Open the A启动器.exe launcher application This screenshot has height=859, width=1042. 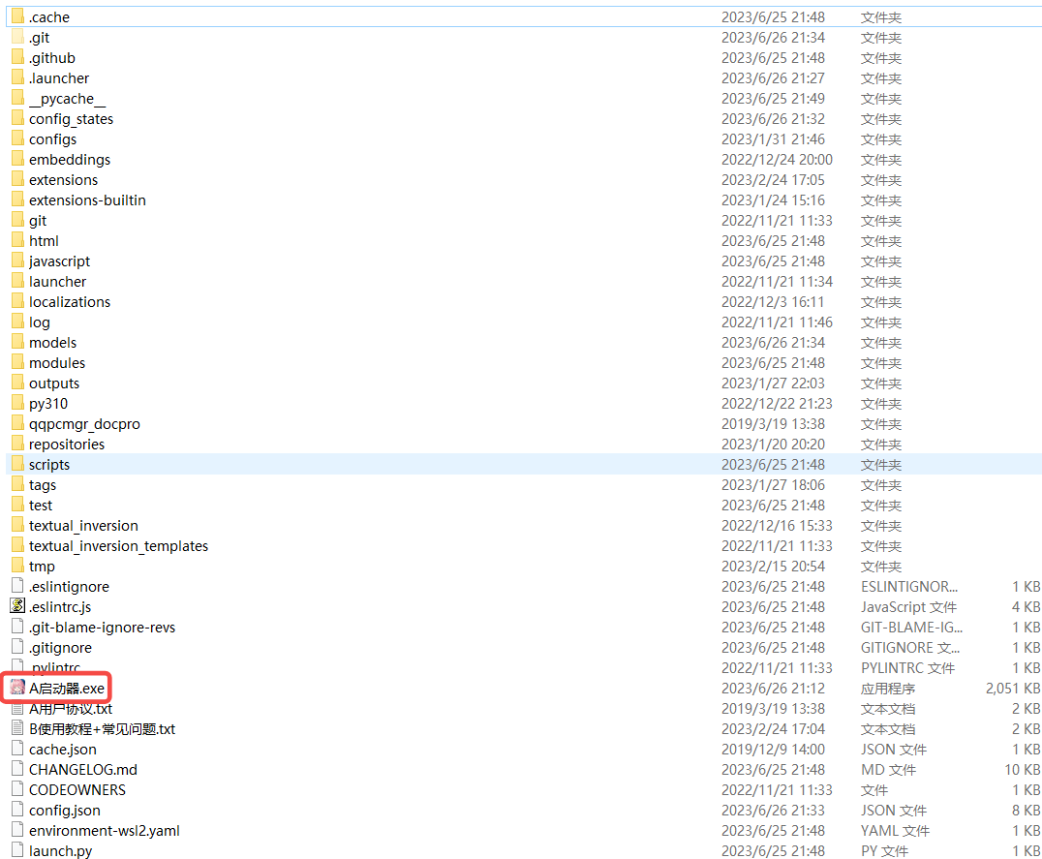pos(66,688)
